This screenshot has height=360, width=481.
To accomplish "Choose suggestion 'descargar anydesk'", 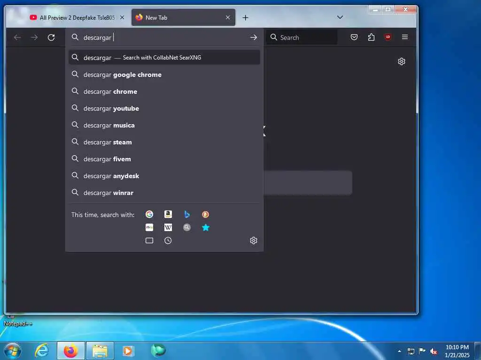I will click(x=164, y=176).
